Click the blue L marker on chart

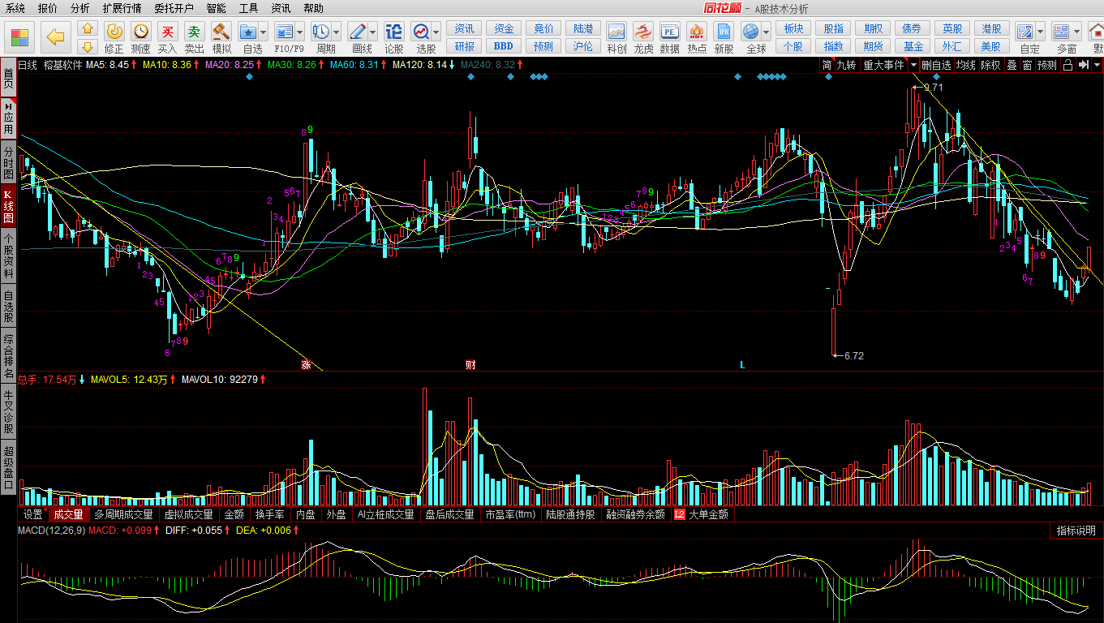[742, 364]
